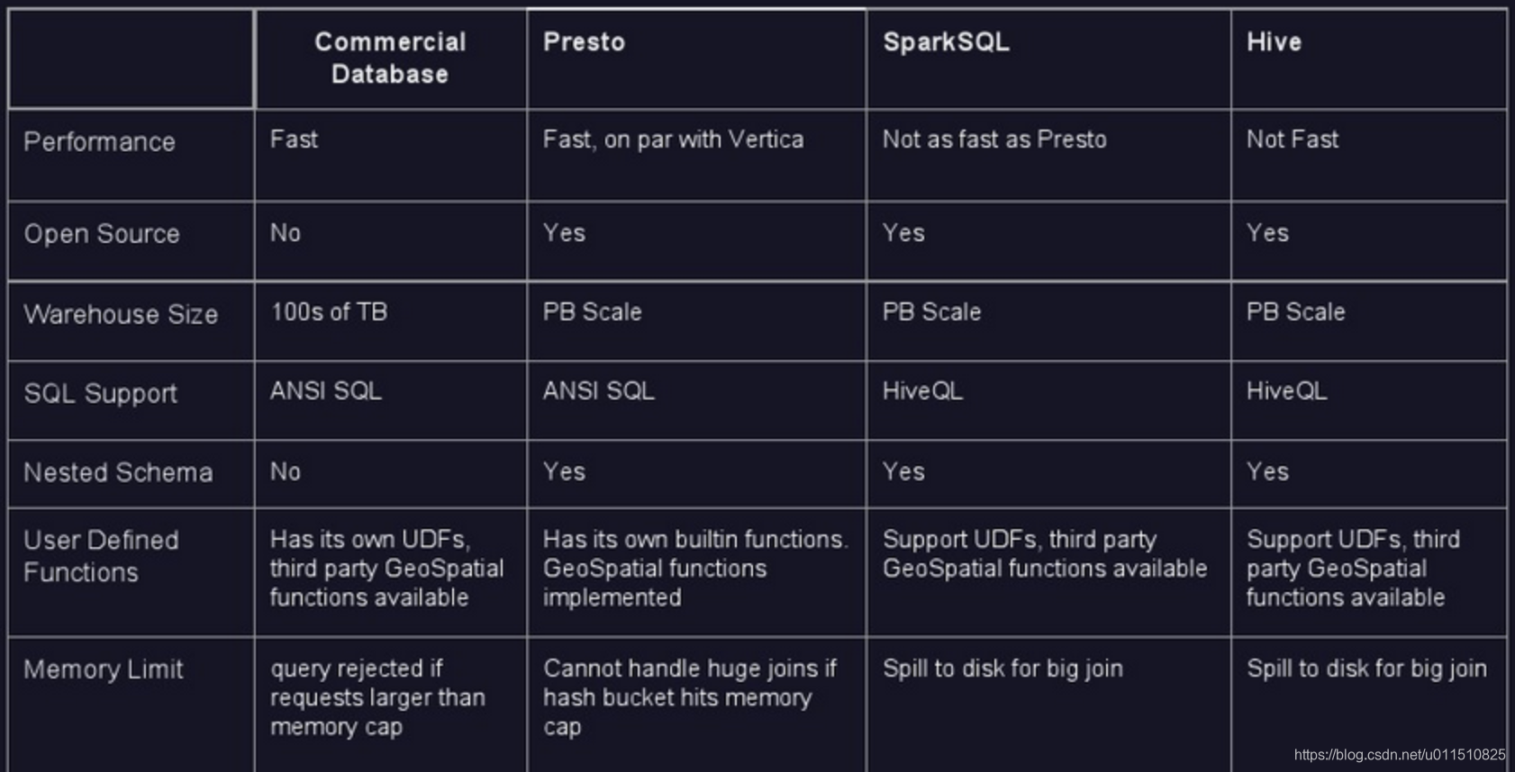Select the 'Not Fast' Hive performance cell
The height and width of the screenshot is (772, 1515).
point(1368,155)
